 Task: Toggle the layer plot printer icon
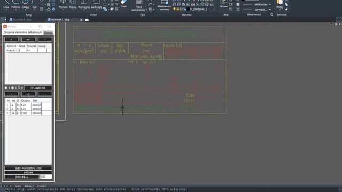pyautogui.click(x=181, y=9)
